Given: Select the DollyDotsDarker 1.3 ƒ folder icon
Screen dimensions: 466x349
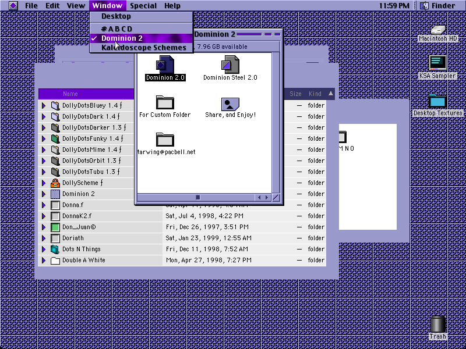Looking at the screenshot, I should (x=55, y=127).
